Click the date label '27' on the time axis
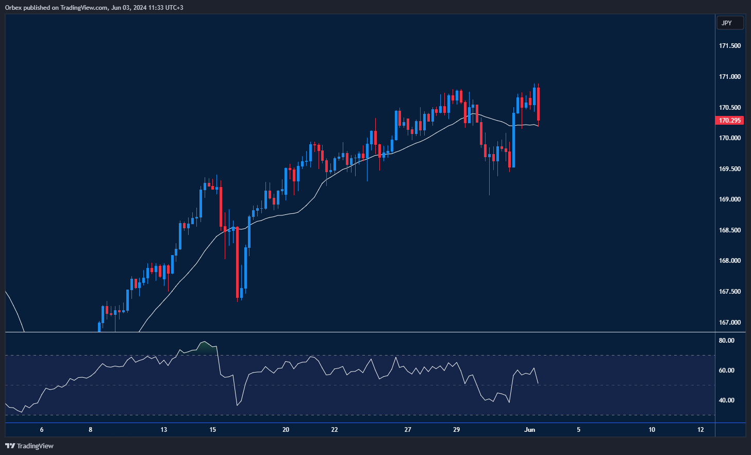The width and height of the screenshot is (751, 455). pyautogui.click(x=408, y=430)
